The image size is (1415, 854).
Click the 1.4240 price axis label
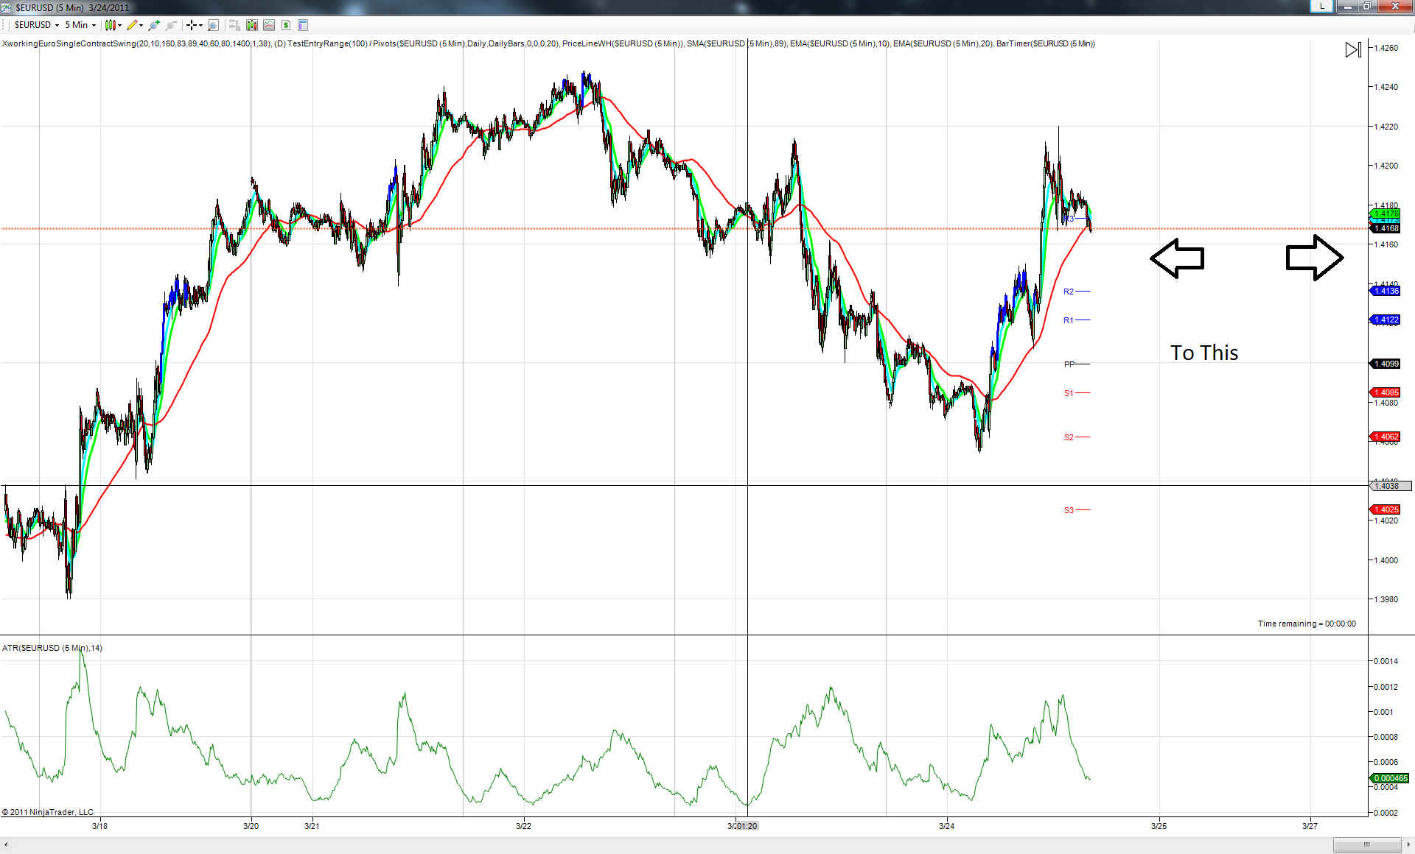[1386, 87]
